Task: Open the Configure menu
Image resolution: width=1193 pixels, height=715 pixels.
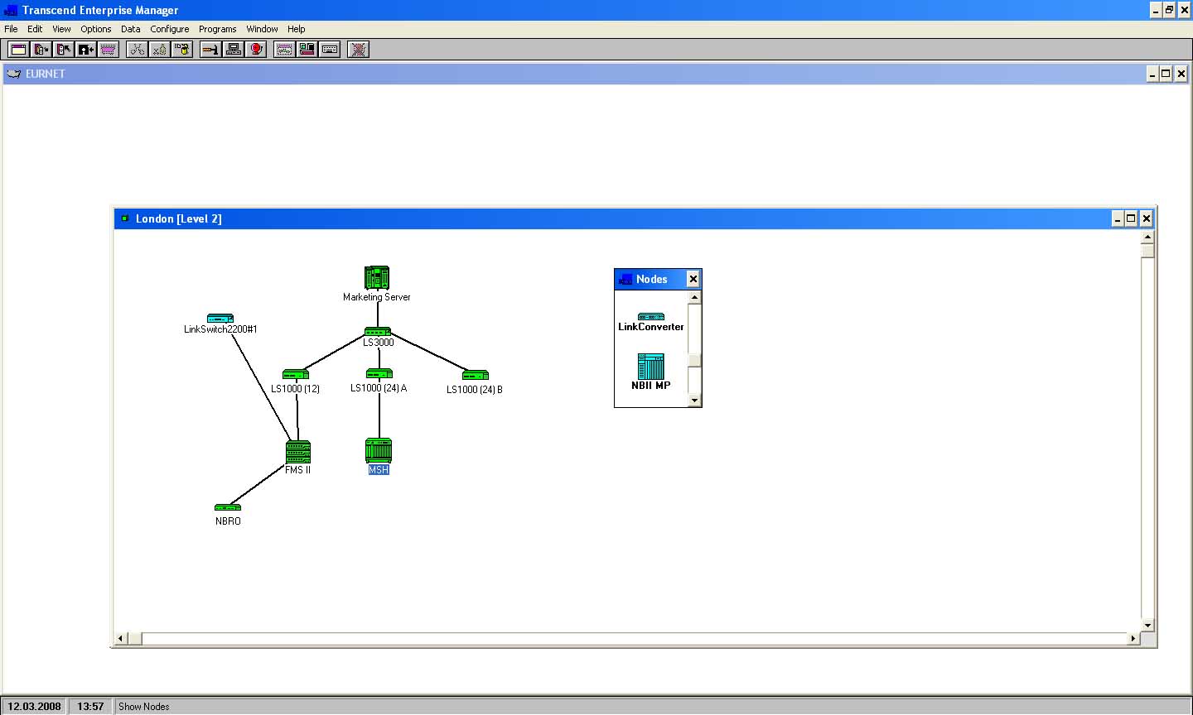Action: (170, 29)
